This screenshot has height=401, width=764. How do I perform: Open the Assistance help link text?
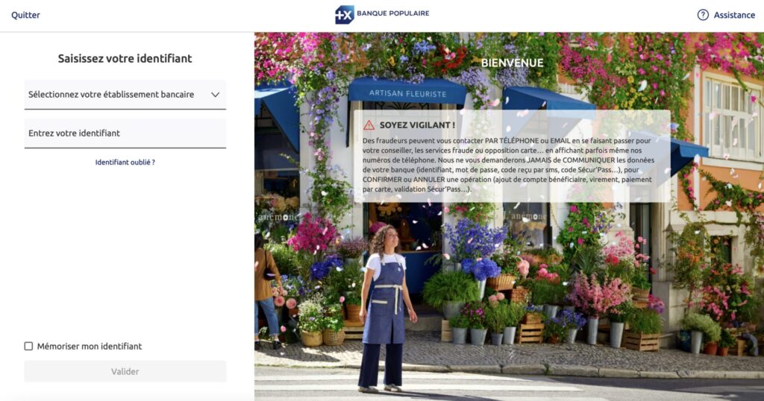[x=734, y=15]
